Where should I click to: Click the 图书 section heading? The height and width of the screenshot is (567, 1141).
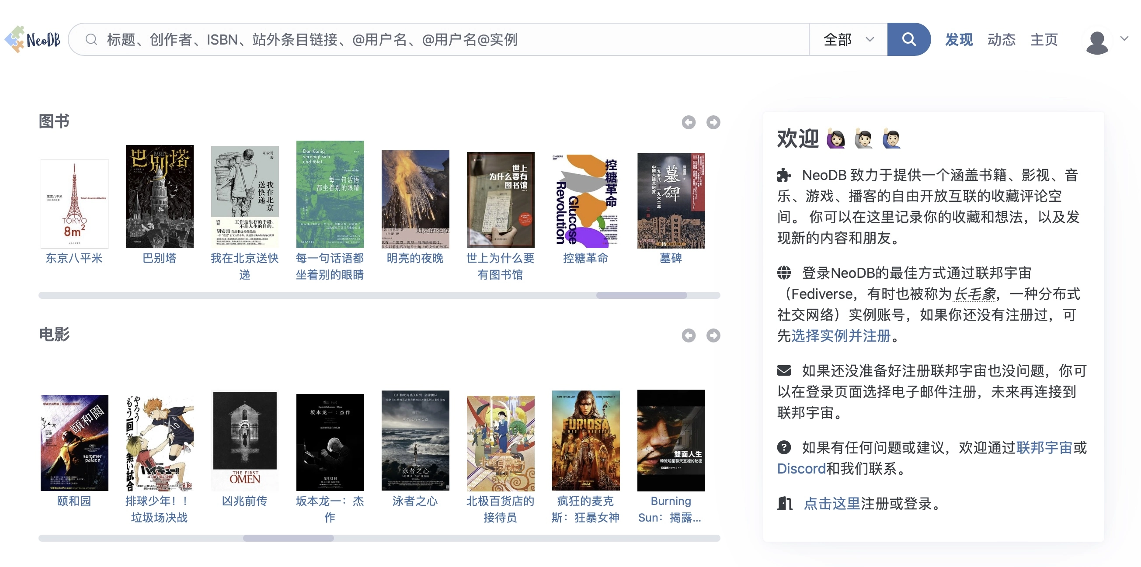pyautogui.click(x=54, y=121)
